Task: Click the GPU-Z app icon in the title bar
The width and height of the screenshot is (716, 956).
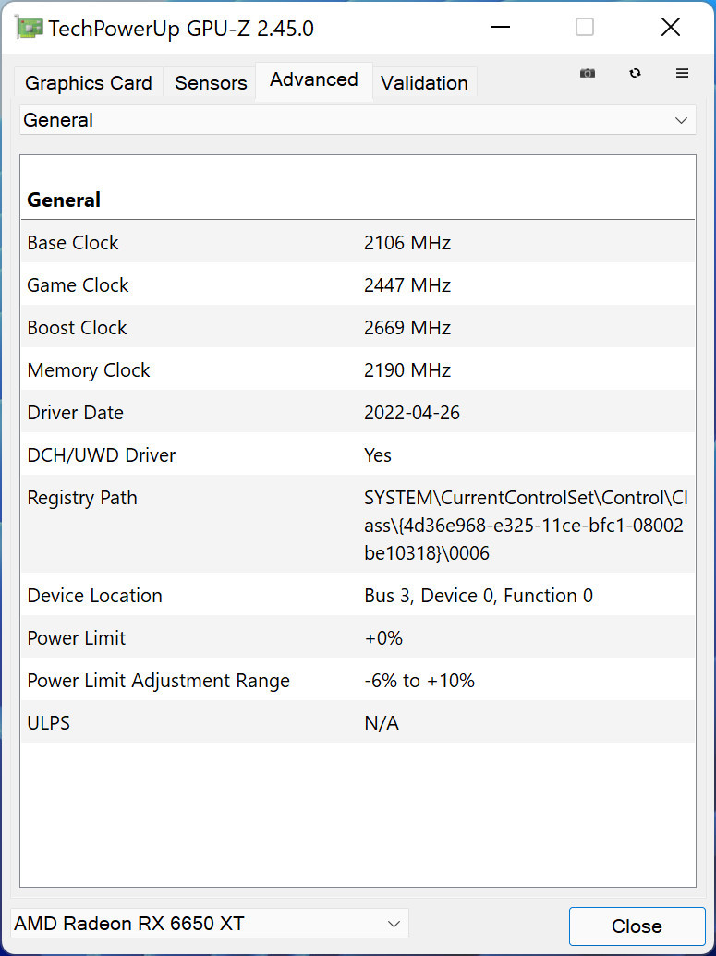Action: click(29, 28)
